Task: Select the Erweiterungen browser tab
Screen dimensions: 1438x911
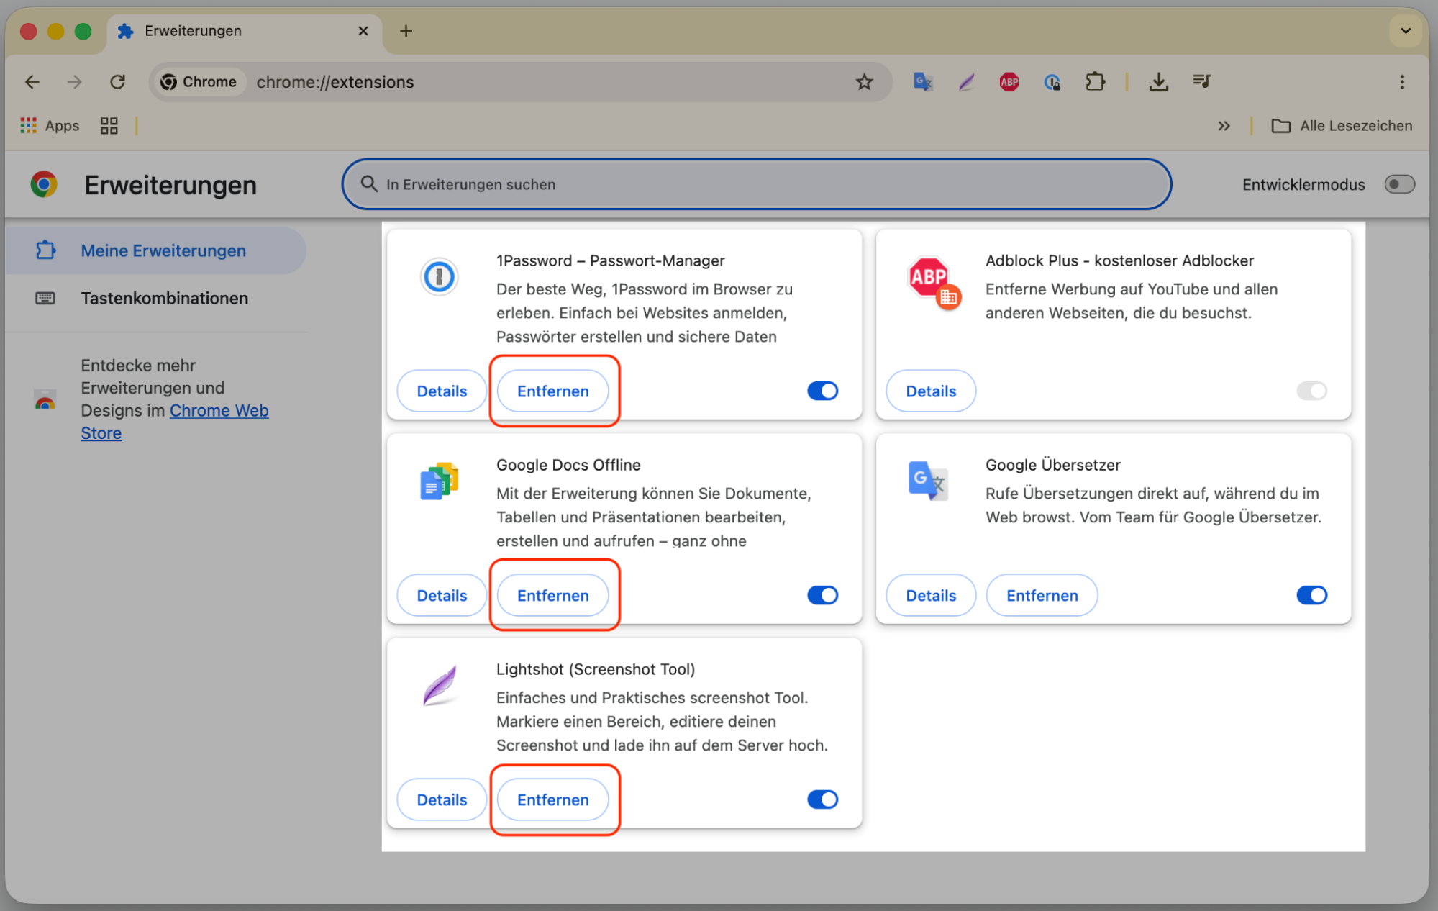Action: 245,31
